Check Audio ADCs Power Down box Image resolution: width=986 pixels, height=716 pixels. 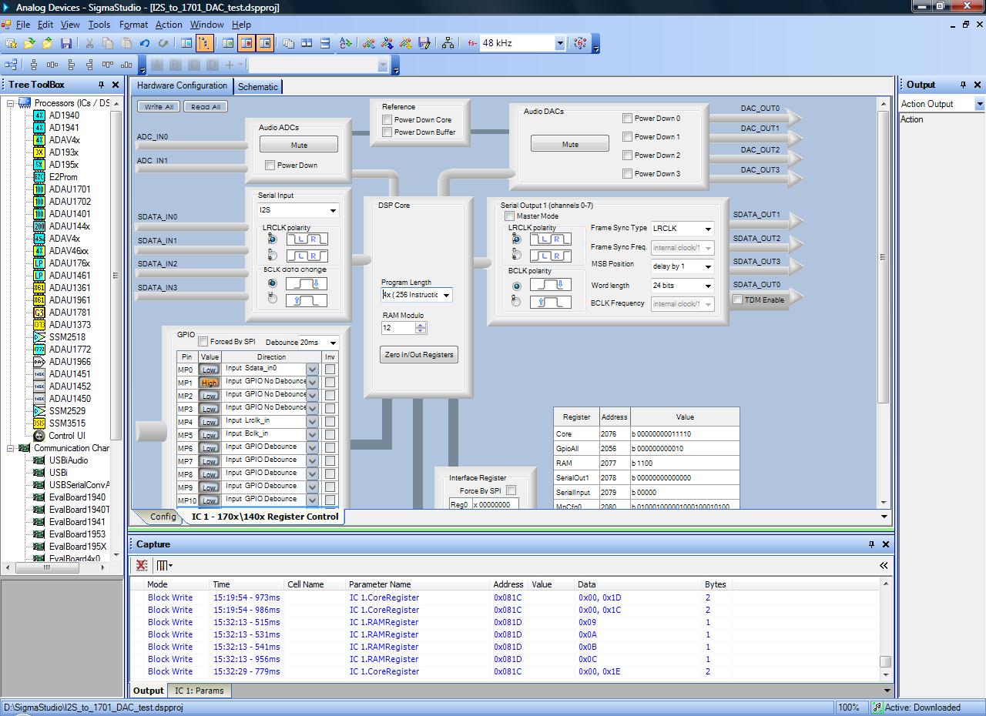point(270,165)
